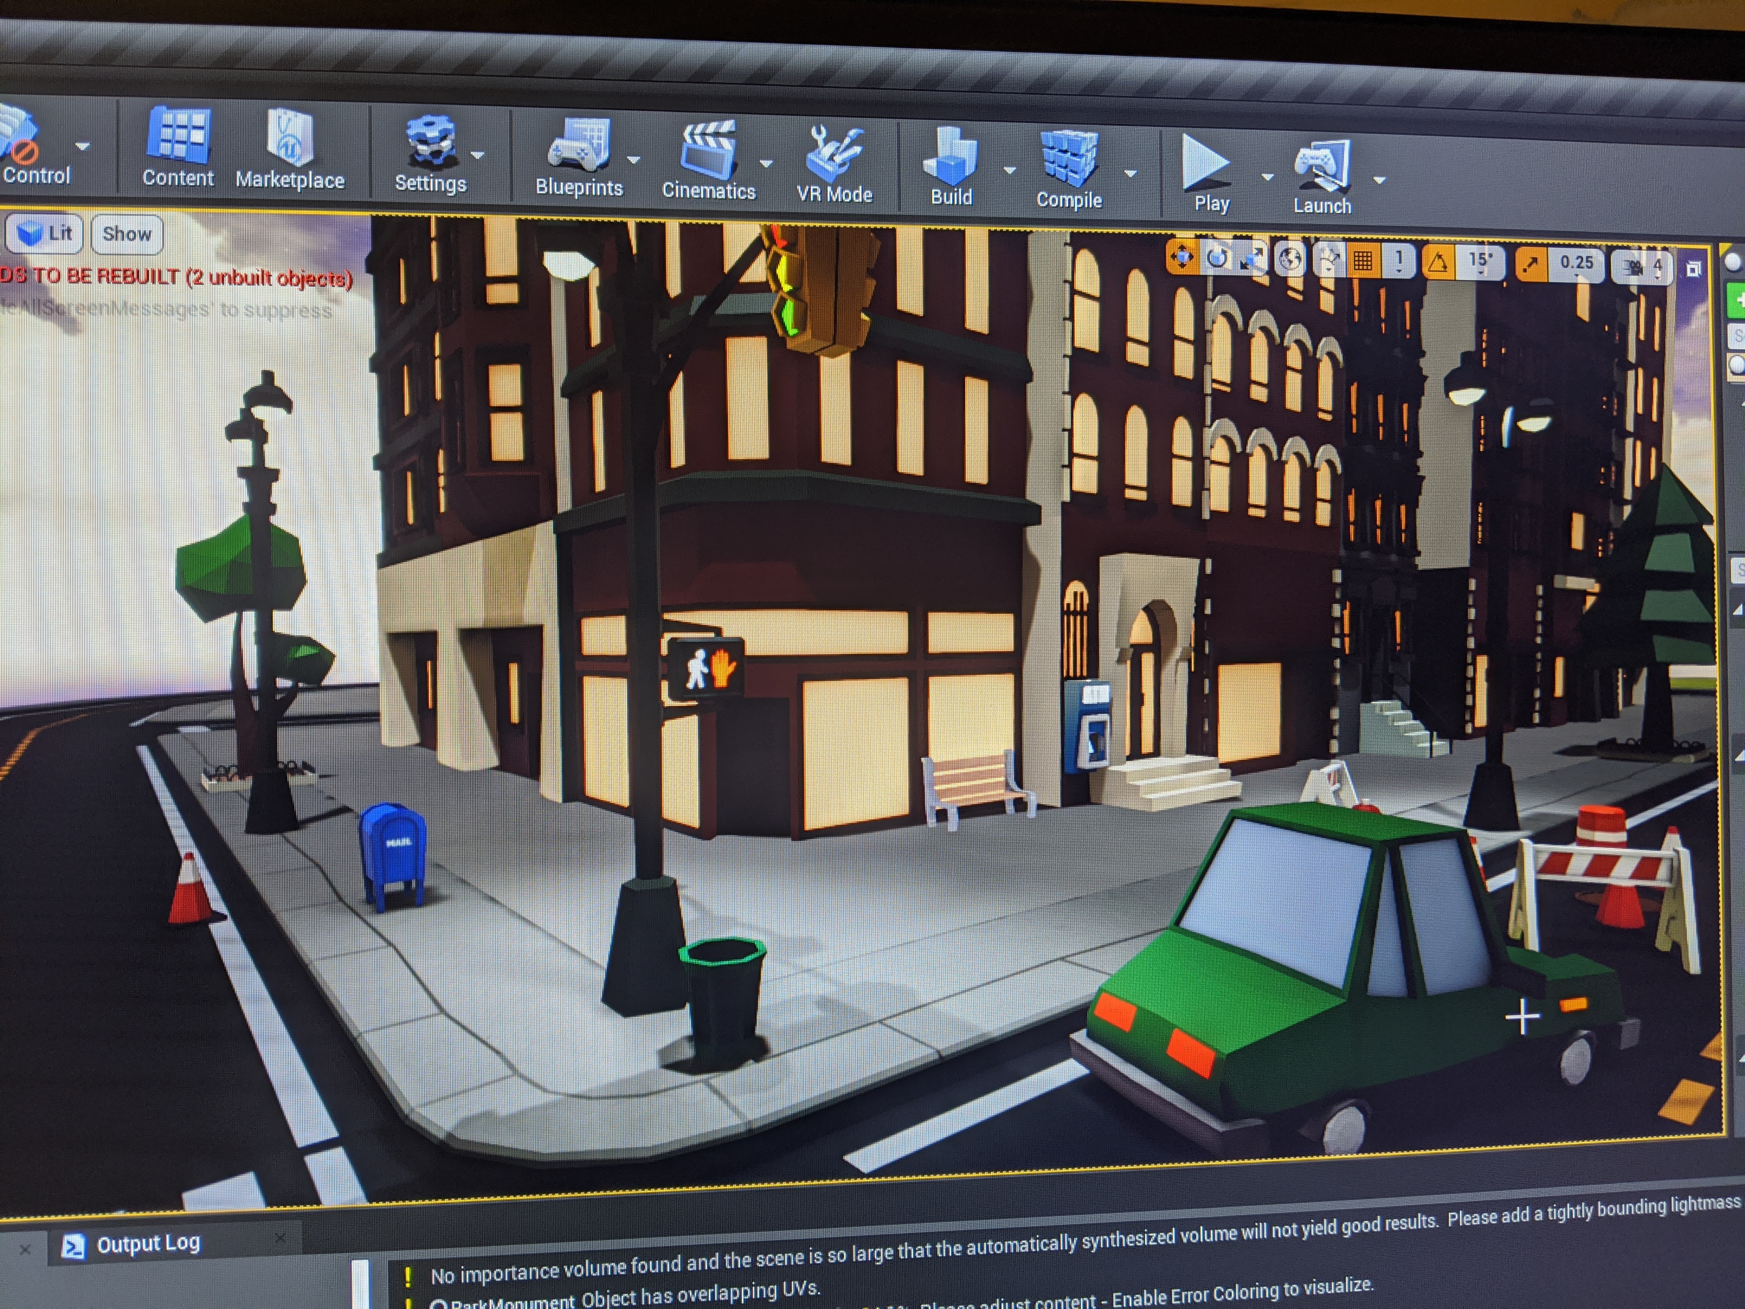Screen dimensions: 1745x1309
Task: Open the Content browser toolbar button
Action: [x=178, y=147]
